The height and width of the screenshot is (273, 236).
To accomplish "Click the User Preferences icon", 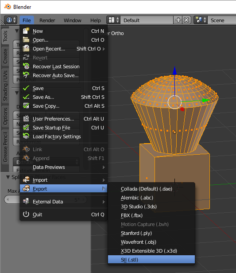I will point(26,119).
